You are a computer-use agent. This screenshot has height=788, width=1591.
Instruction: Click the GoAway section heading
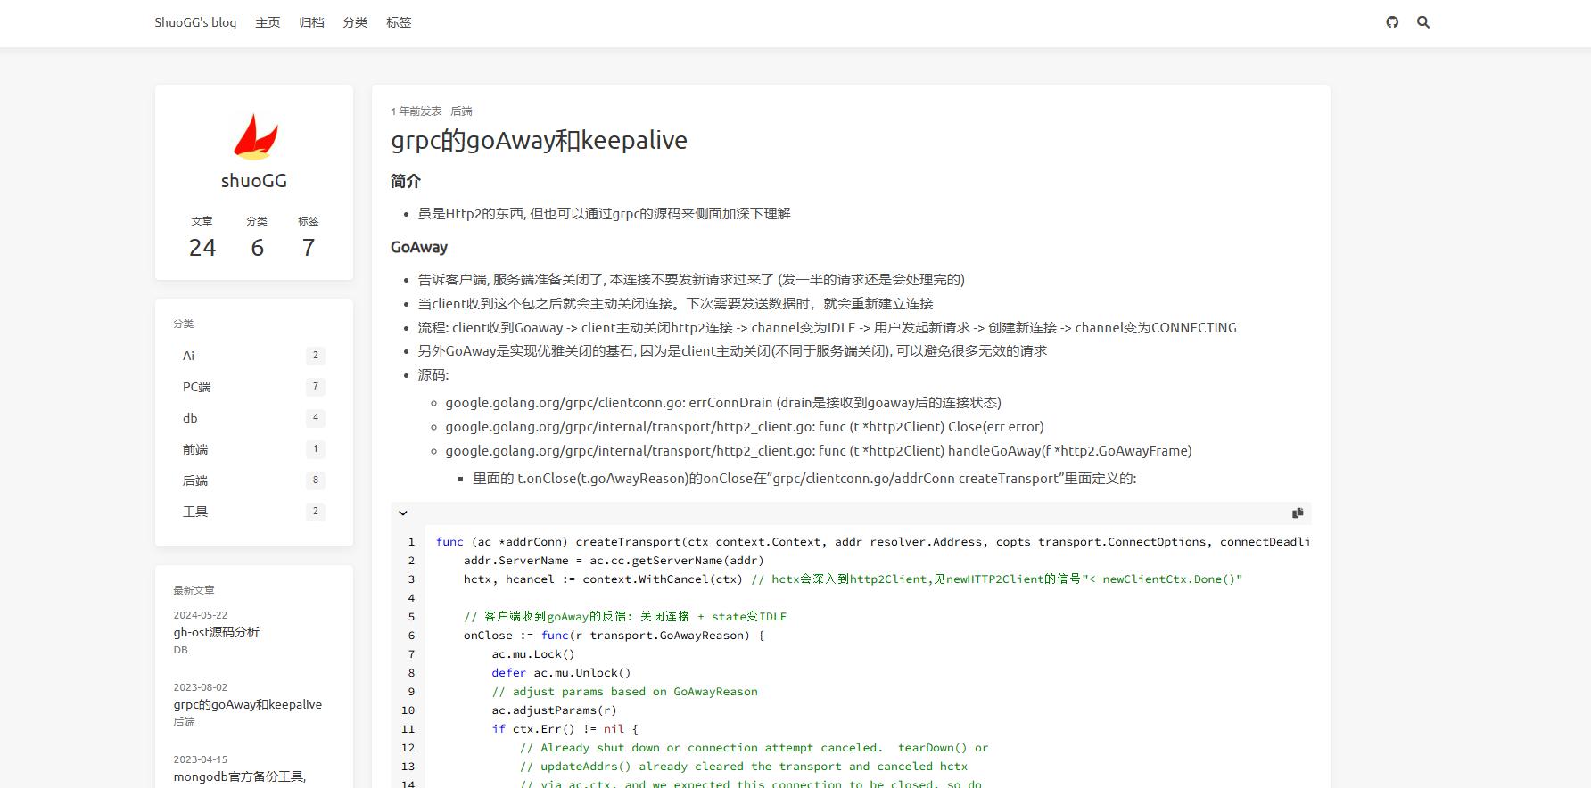click(x=419, y=247)
